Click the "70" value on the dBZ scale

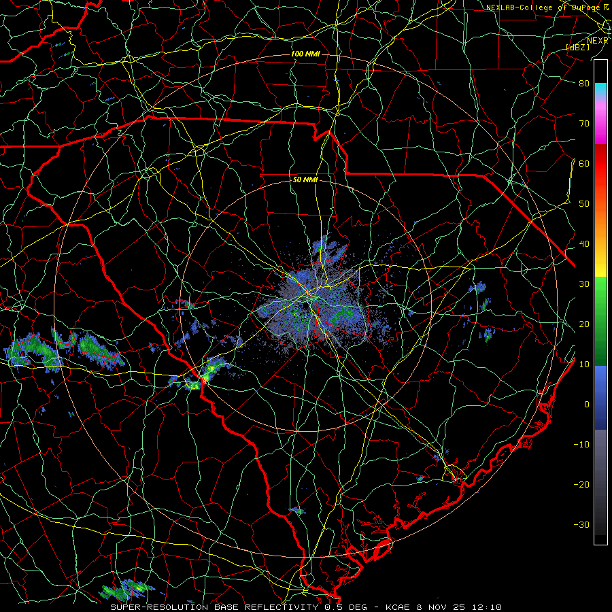[584, 124]
